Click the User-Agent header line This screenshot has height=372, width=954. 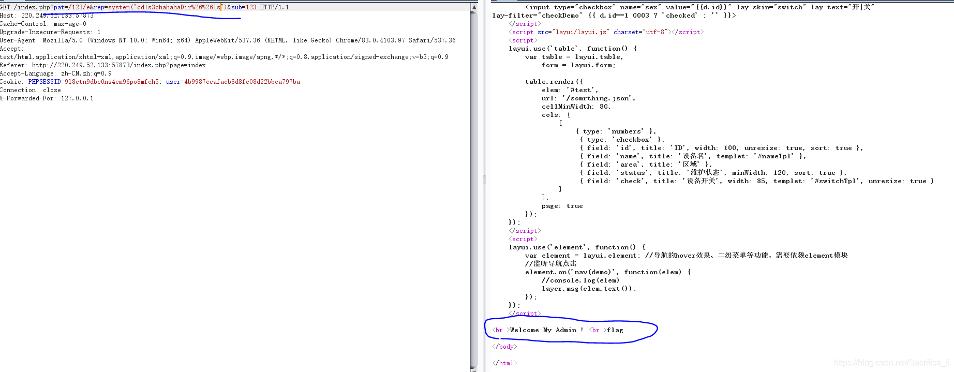(x=228, y=40)
